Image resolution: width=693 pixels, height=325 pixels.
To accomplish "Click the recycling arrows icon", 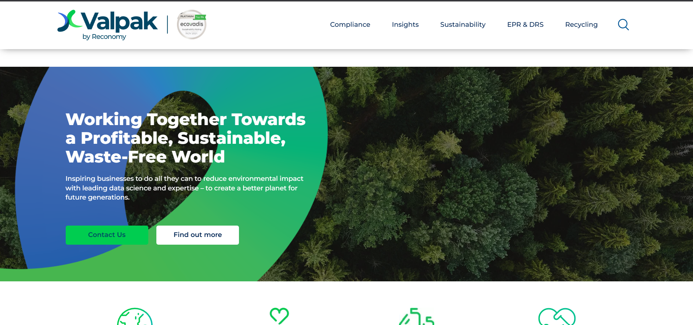I will tap(417, 317).
